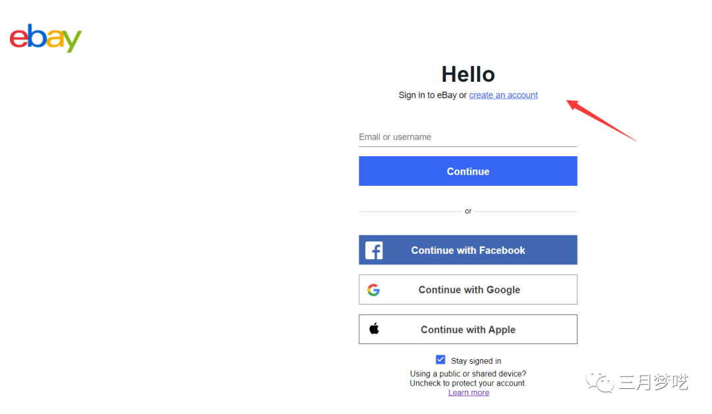Viewport: 712px width, 414px height.
Task: Choose the "Continue with Apple" button label
Action: [x=468, y=330]
